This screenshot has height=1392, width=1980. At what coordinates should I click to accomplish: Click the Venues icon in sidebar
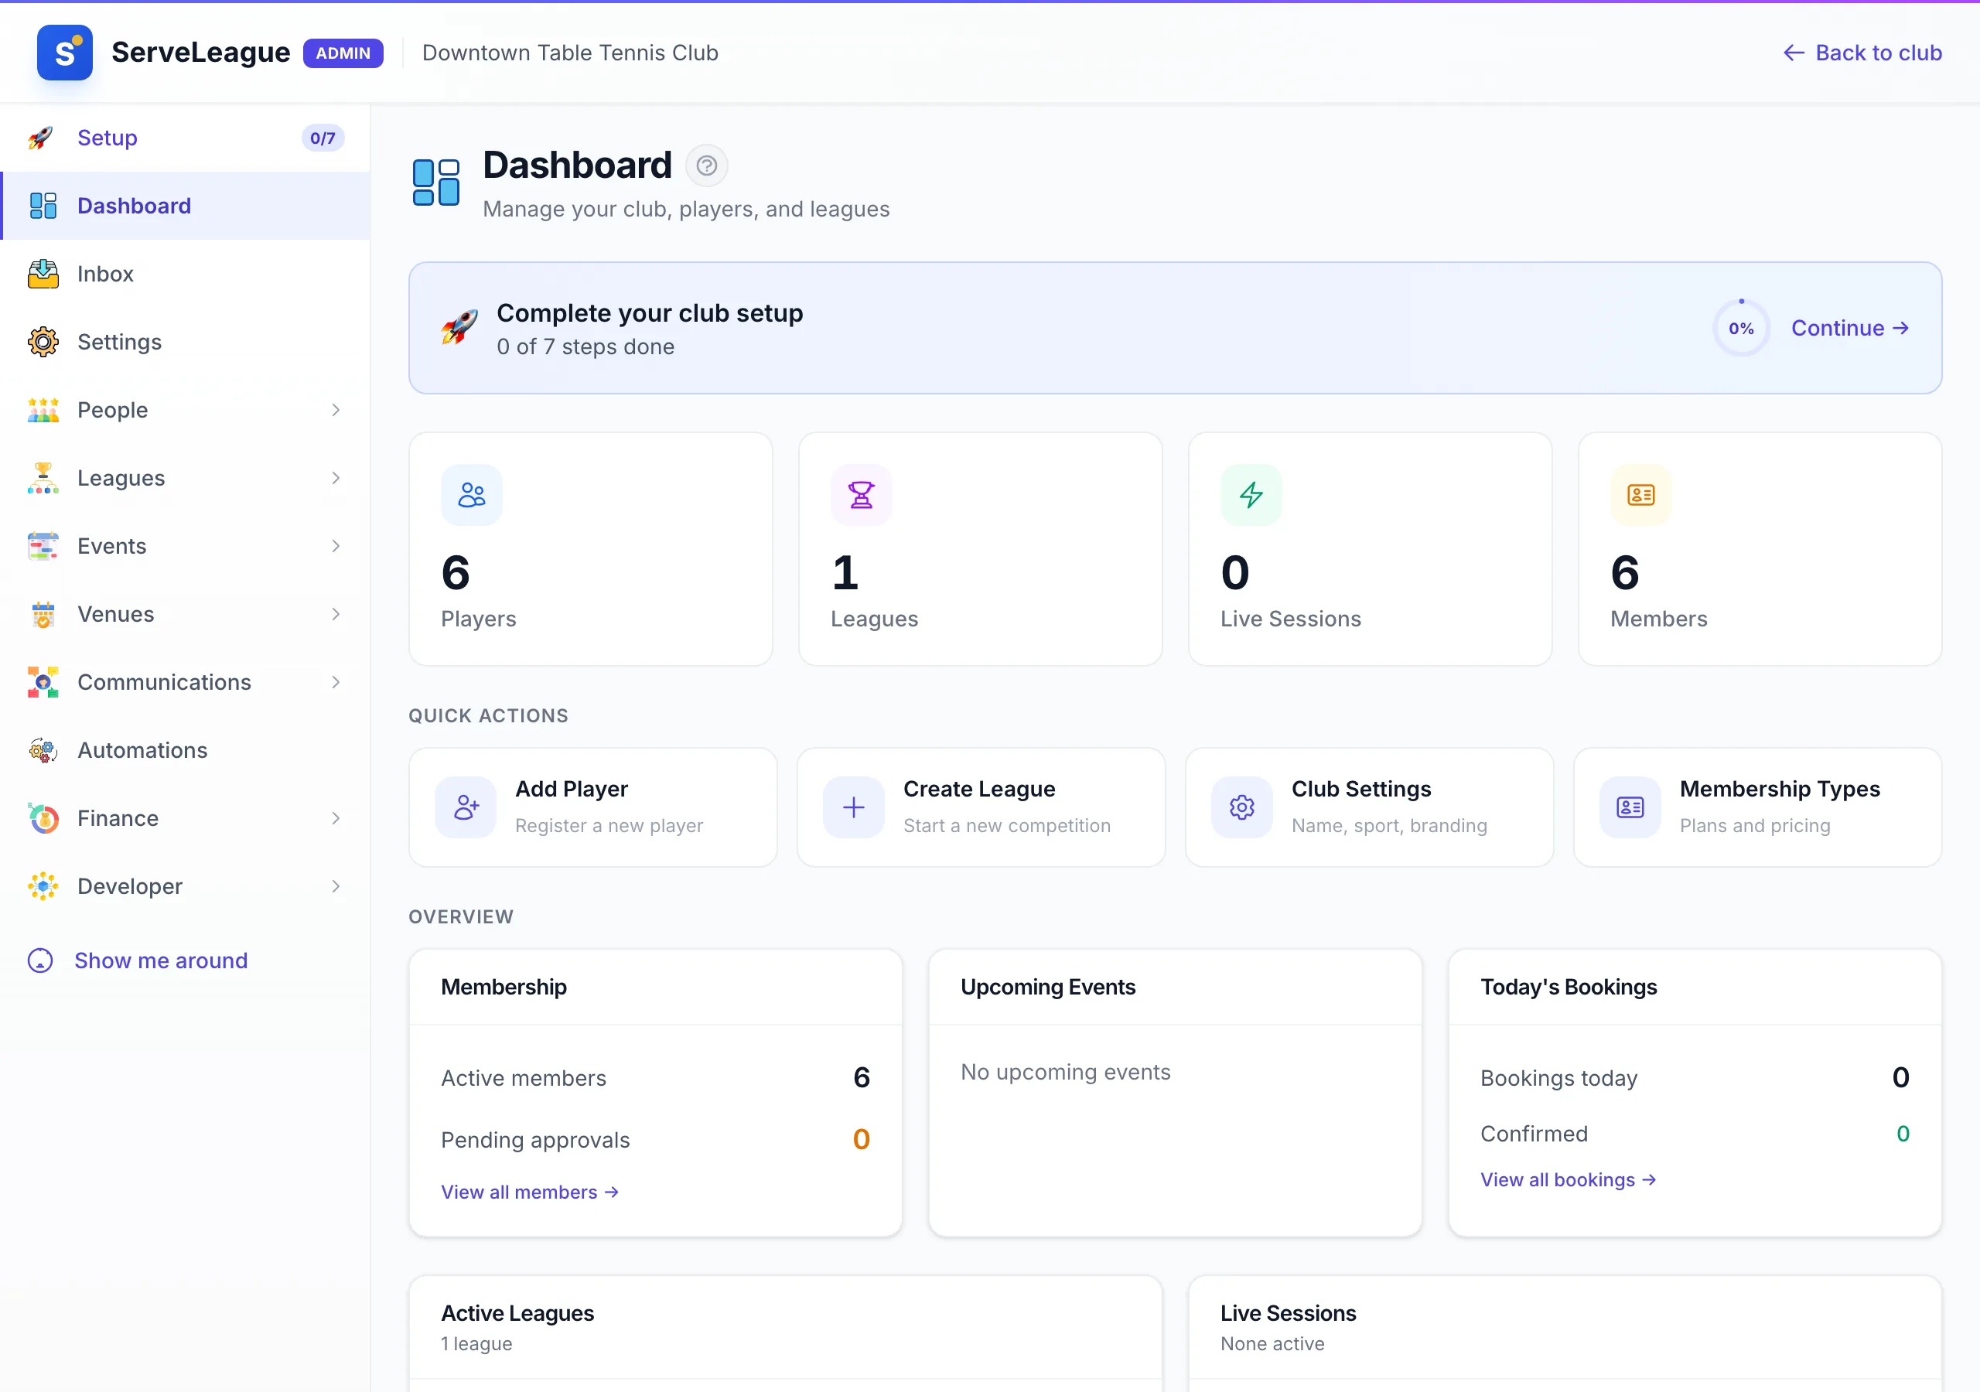tap(43, 615)
